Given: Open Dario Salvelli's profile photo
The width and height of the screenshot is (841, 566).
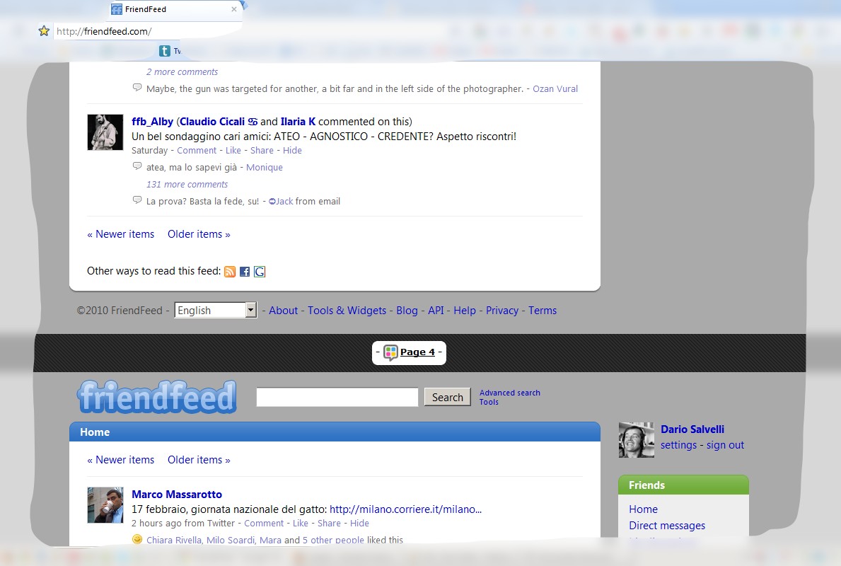Looking at the screenshot, I should point(636,440).
